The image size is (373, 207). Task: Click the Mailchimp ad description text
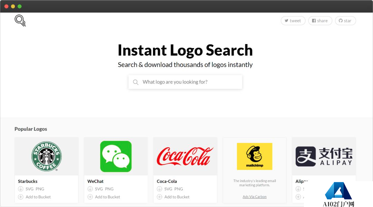255,183
